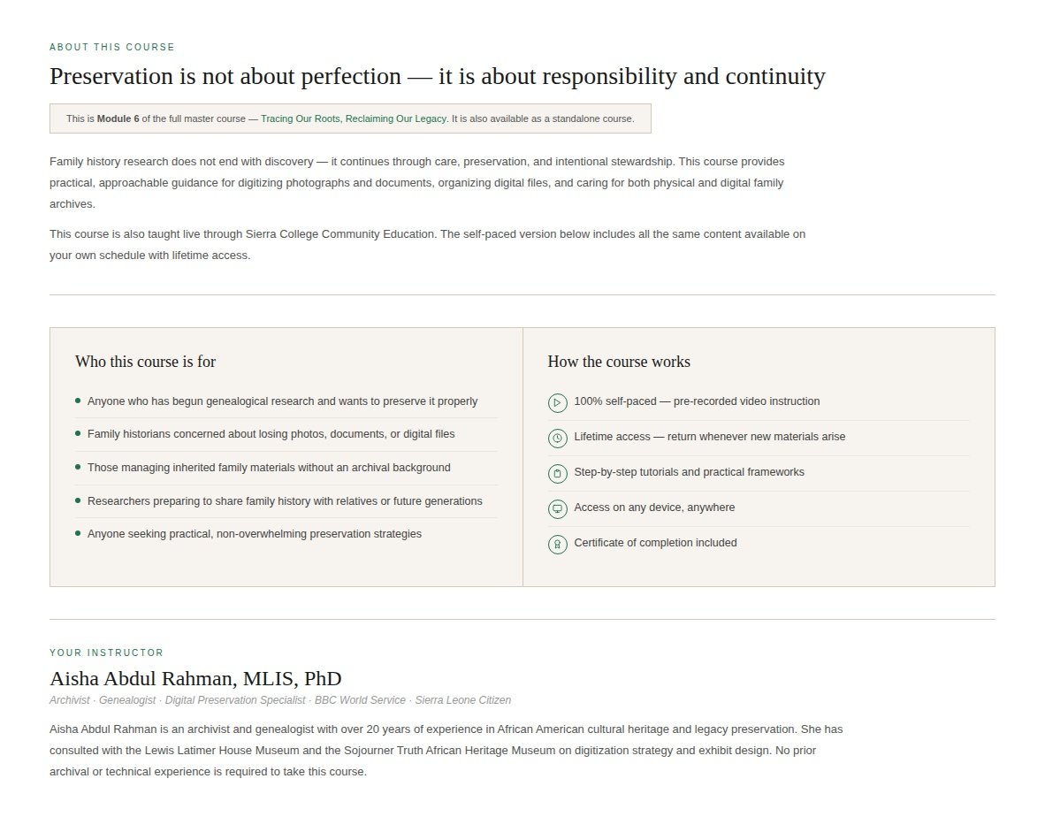Click the 'Certificate of completion included' text
The width and height of the screenshot is (1045, 832).
(655, 543)
